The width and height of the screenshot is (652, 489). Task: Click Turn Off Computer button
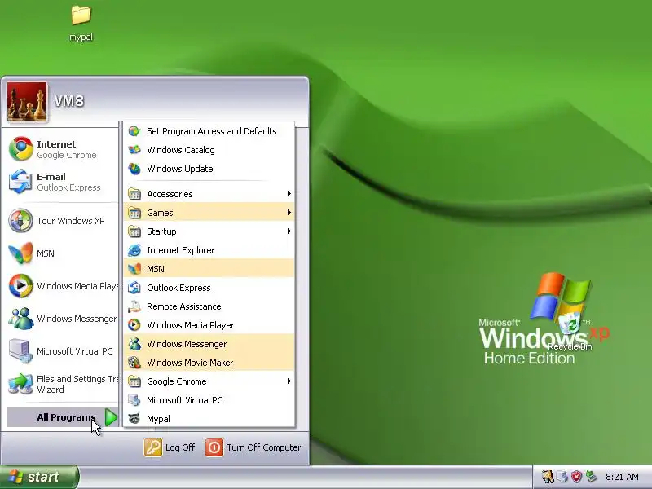coord(253,447)
